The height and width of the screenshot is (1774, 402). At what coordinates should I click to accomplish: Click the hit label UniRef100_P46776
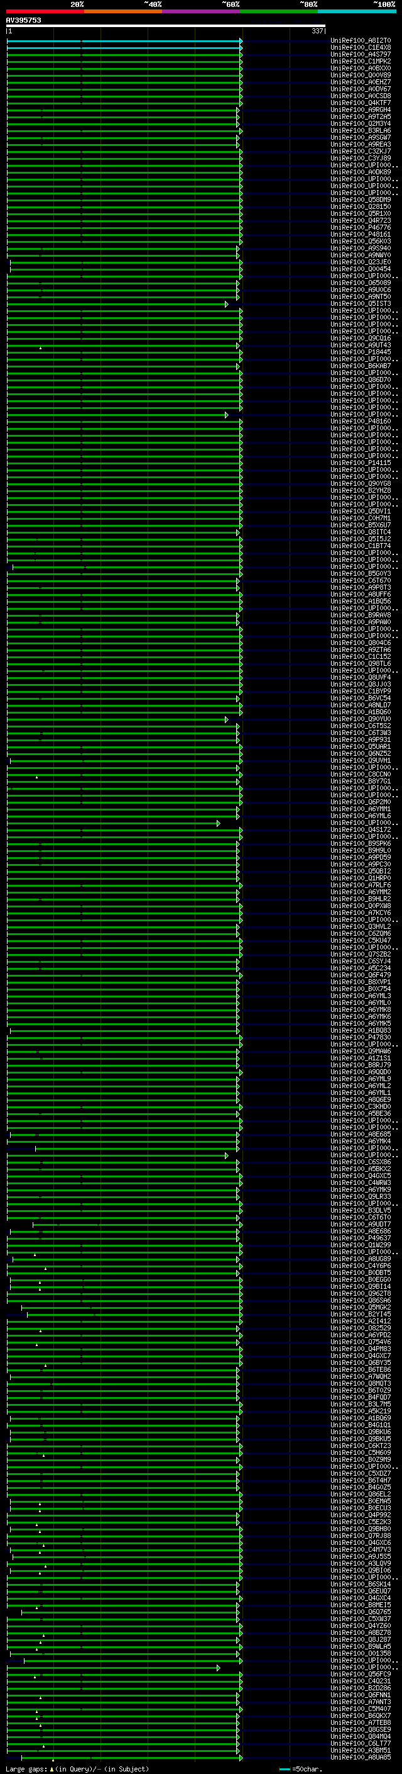point(361,227)
